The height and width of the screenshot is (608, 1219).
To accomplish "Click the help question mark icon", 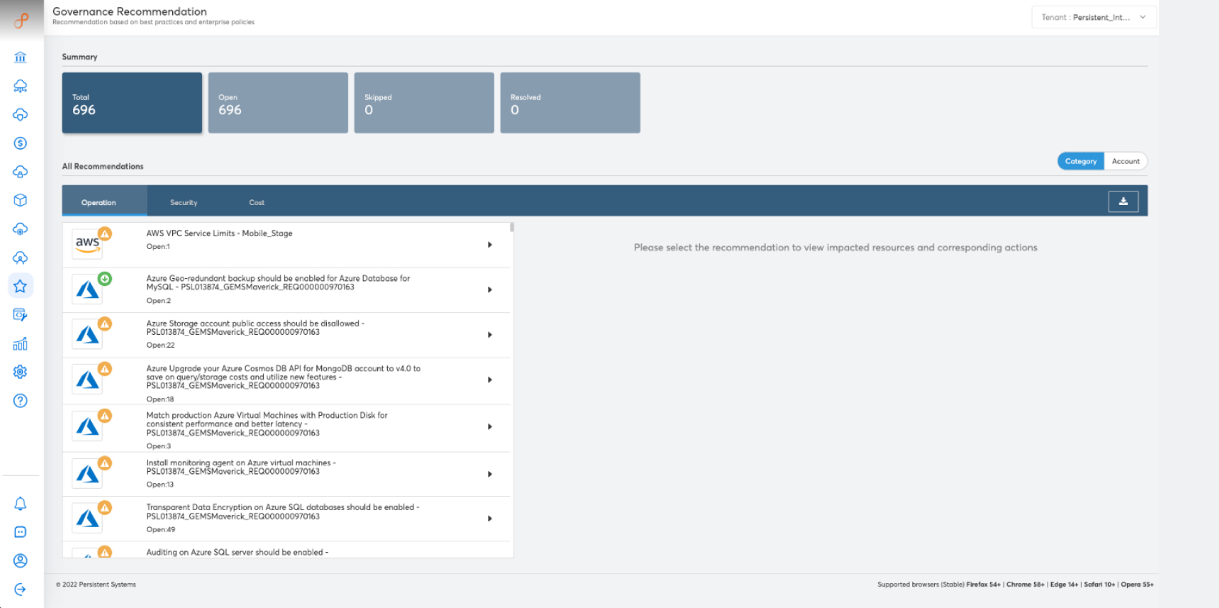I will pos(20,401).
